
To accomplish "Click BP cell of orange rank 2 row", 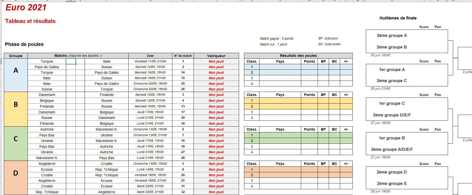I will coord(323,175).
